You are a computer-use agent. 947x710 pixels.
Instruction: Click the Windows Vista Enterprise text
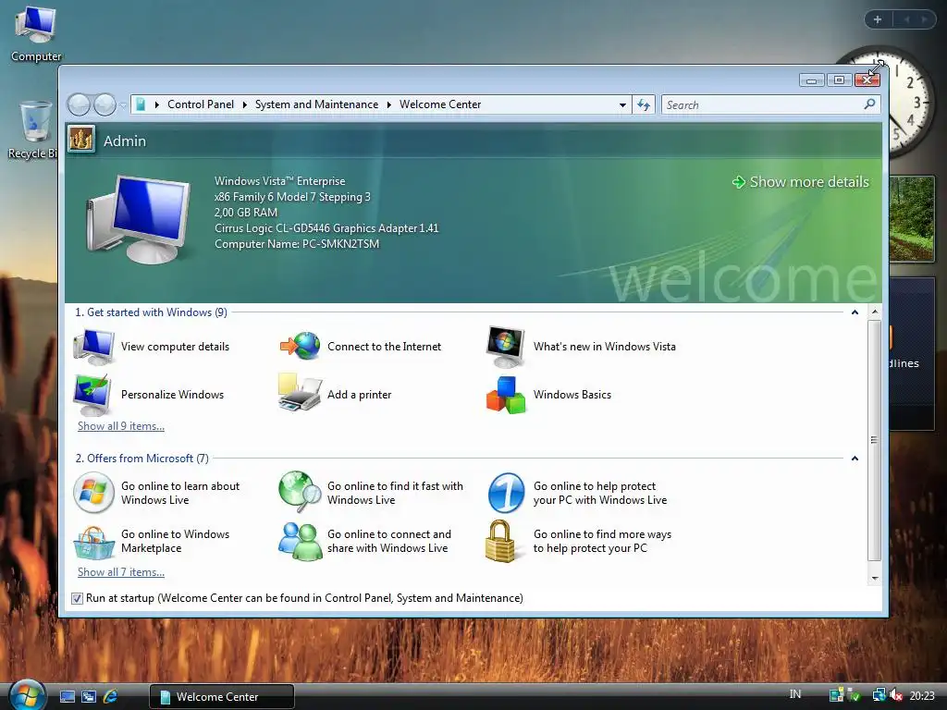tap(279, 181)
